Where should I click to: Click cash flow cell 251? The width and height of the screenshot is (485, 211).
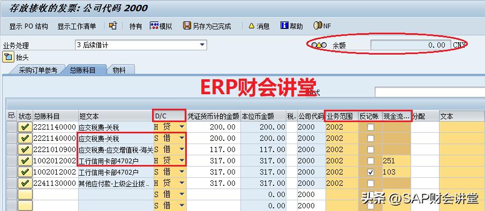(397, 161)
